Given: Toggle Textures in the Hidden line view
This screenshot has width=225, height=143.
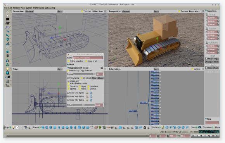Looking at the screenshot, I should click(82, 11).
